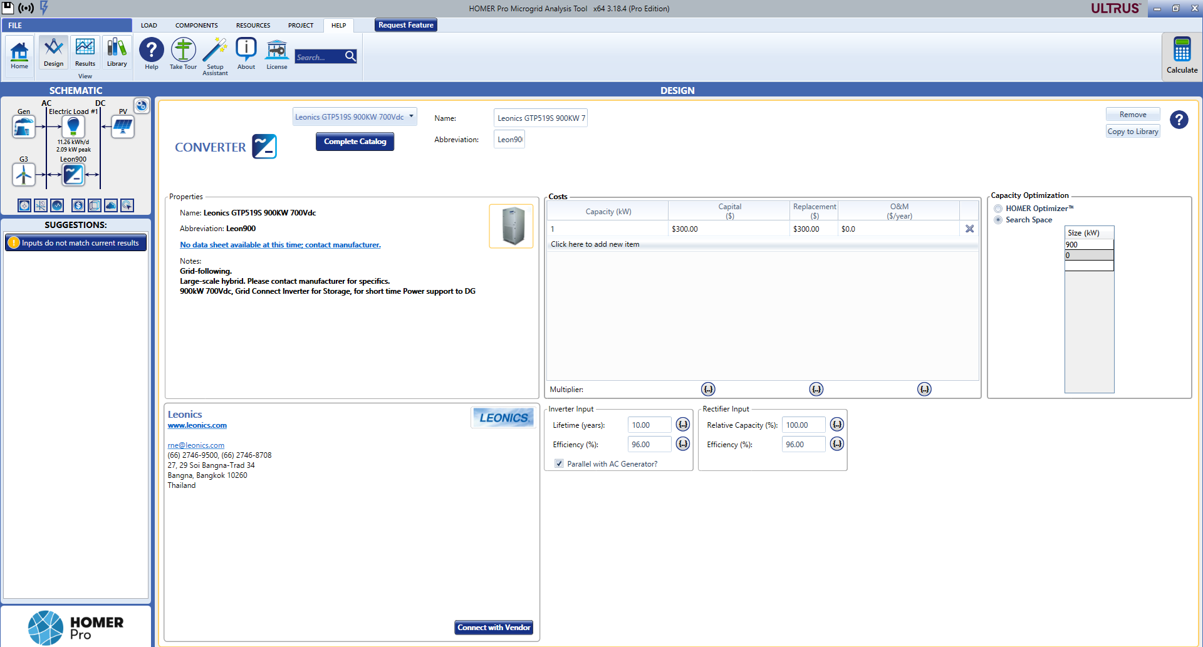
Task: Delete the cost row with X icon
Action: (x=969, y=229)
